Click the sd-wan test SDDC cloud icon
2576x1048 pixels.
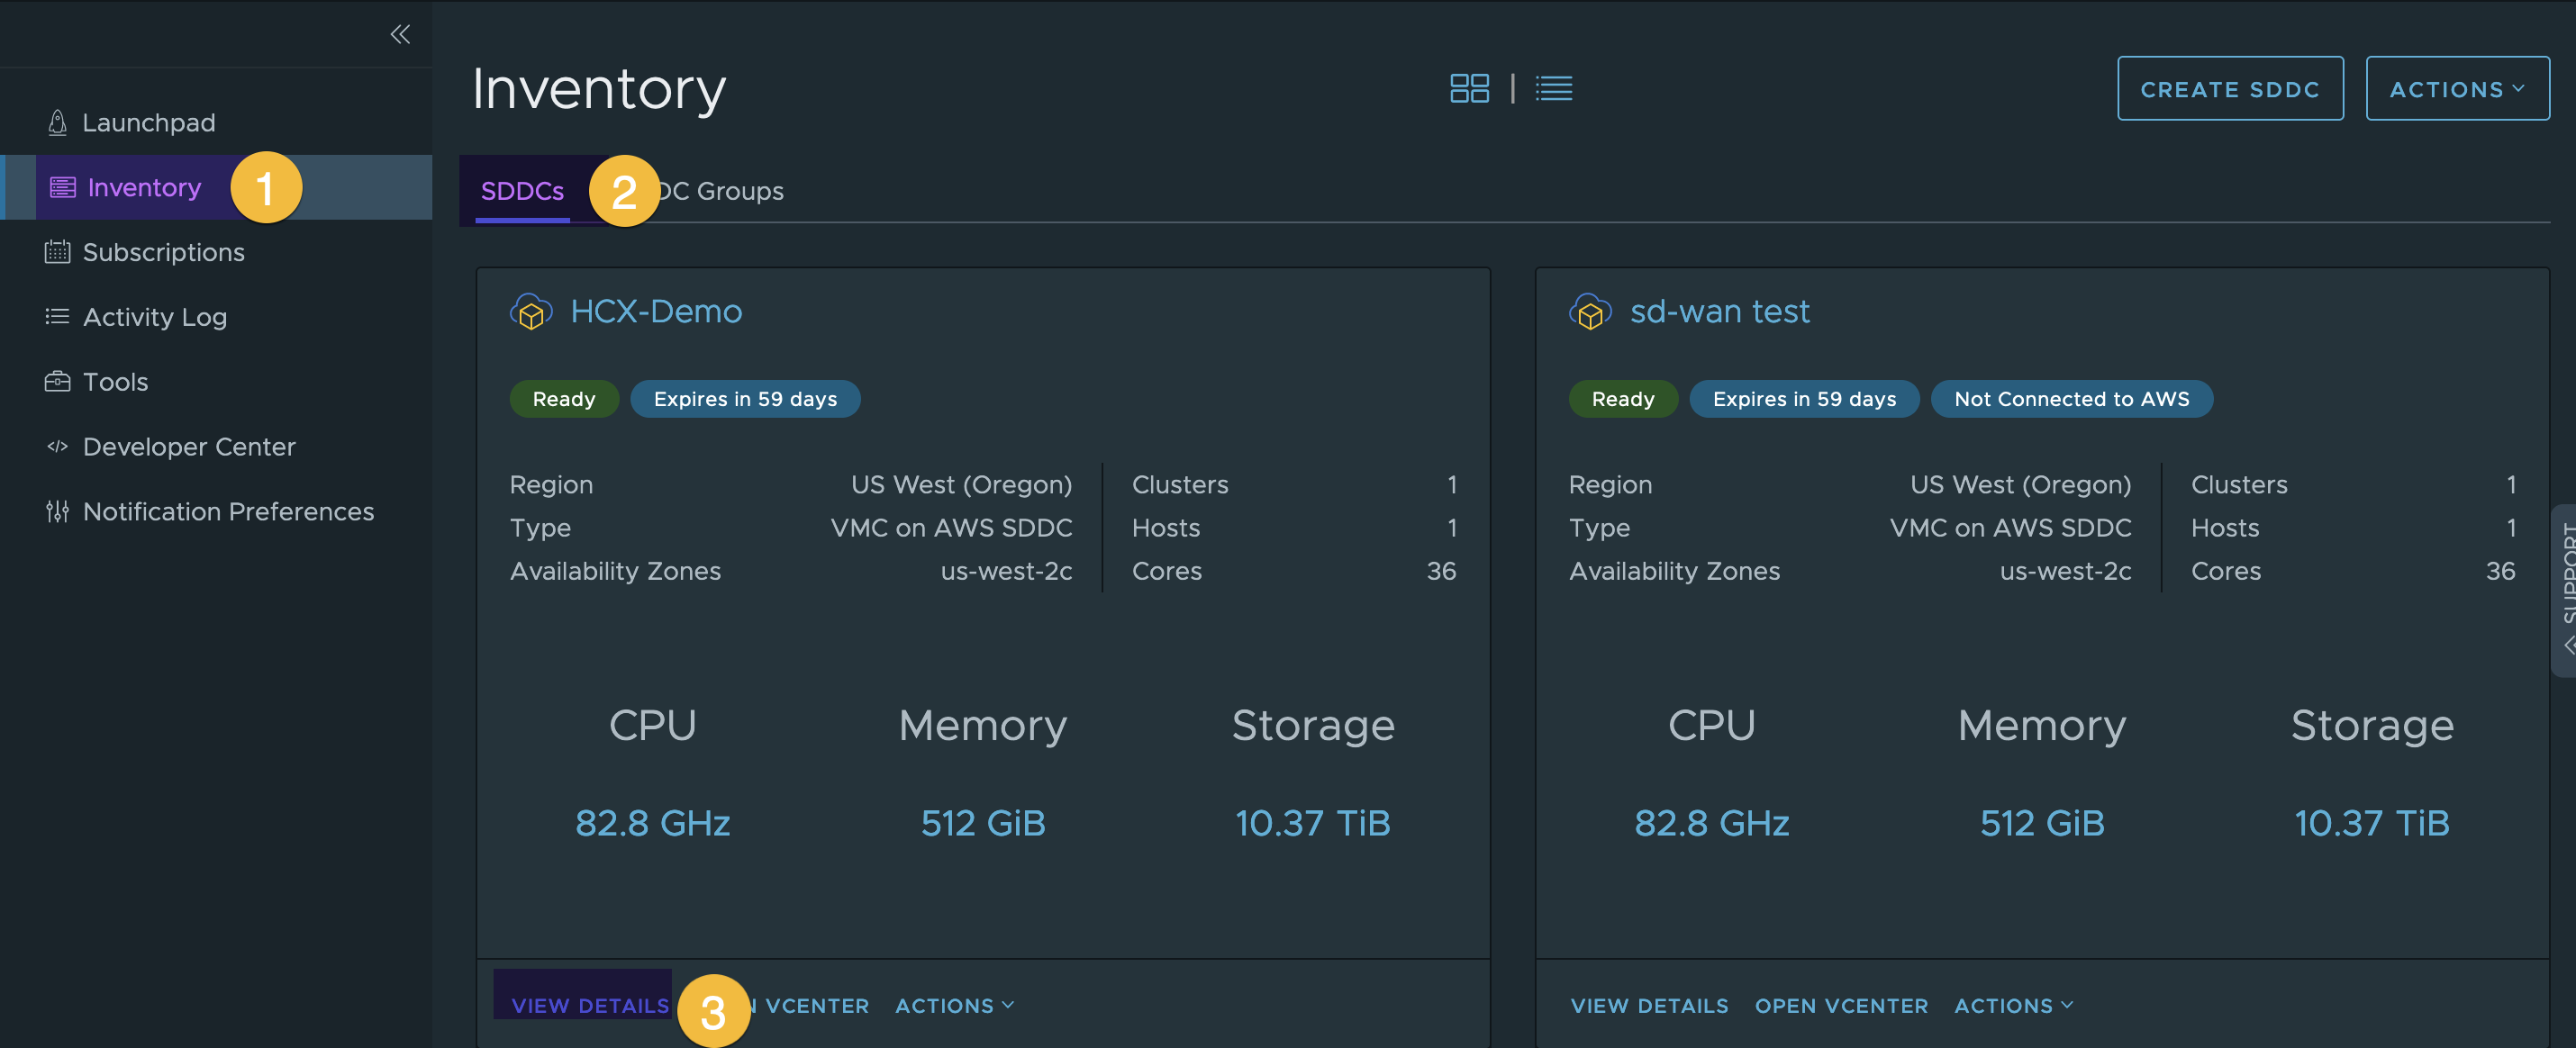(1590, 312)
